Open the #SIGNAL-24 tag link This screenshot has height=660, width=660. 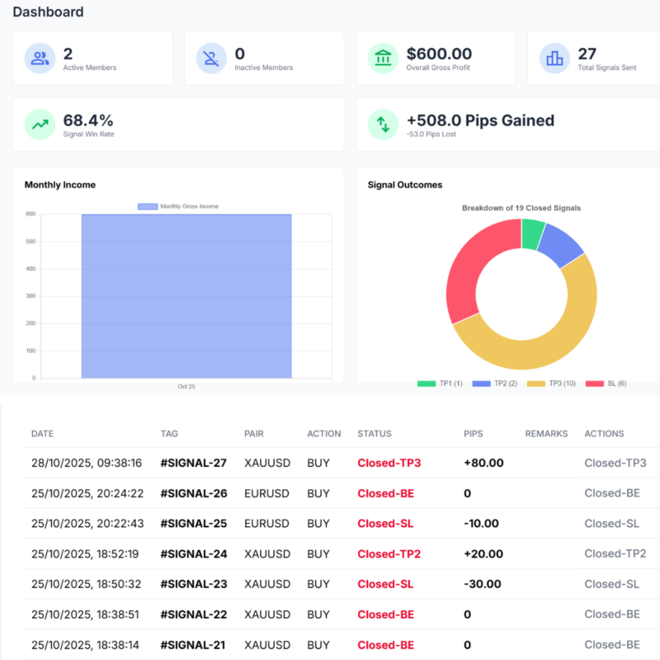[193, 554]
